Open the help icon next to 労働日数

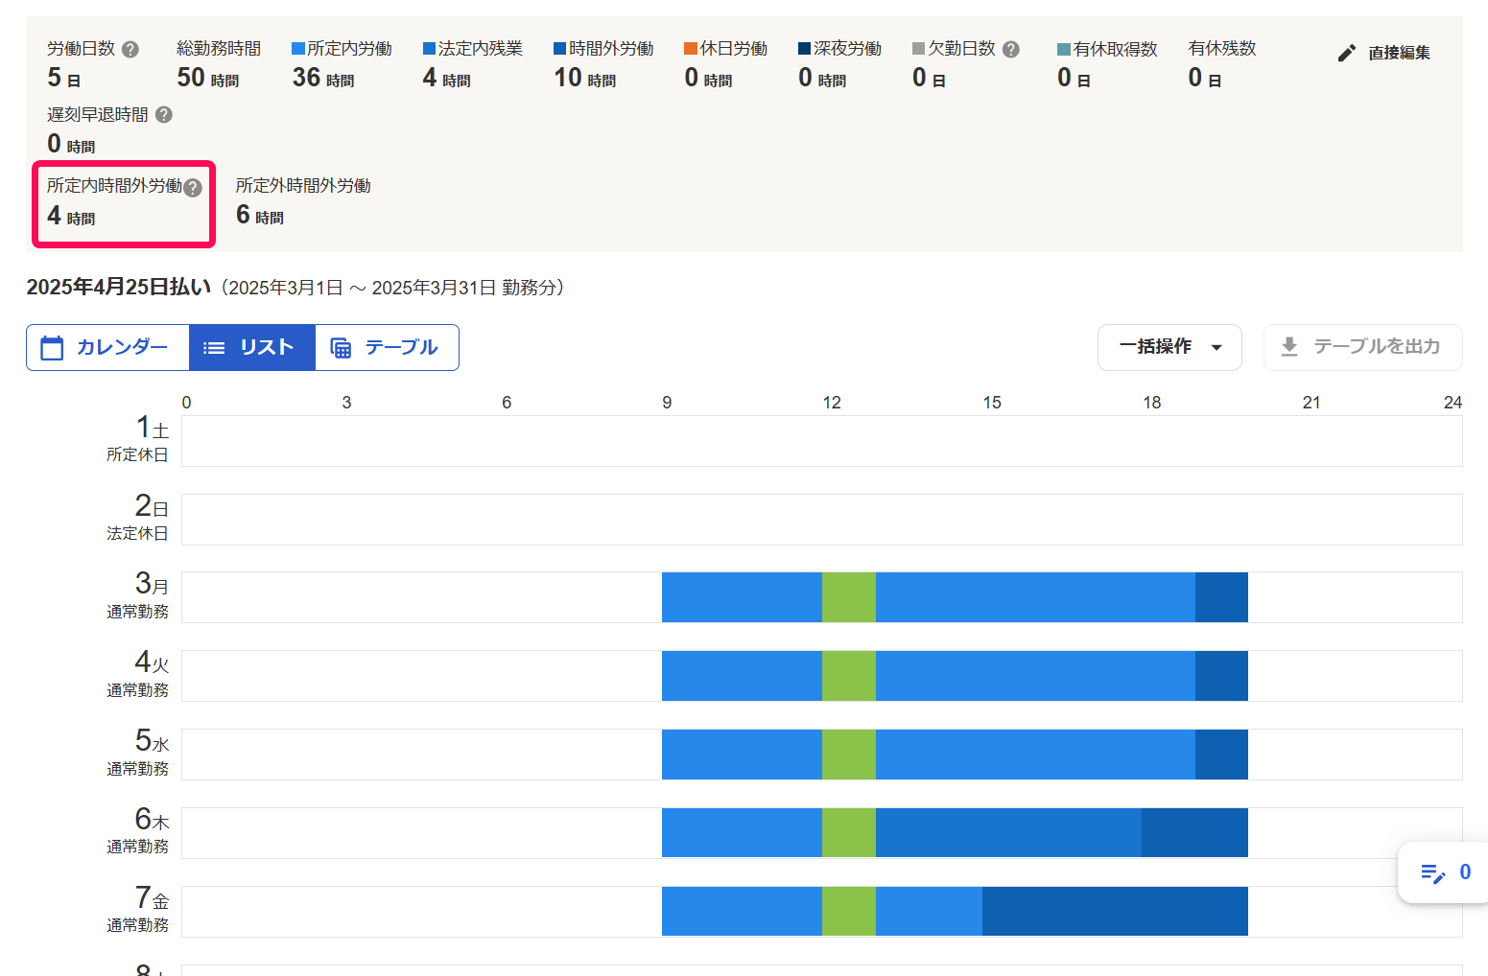point(130,49)
